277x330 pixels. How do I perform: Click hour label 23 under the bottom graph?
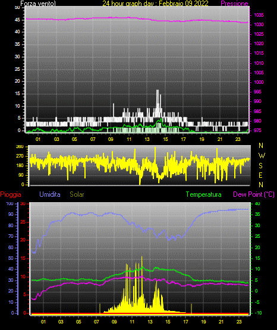[239, 322]
